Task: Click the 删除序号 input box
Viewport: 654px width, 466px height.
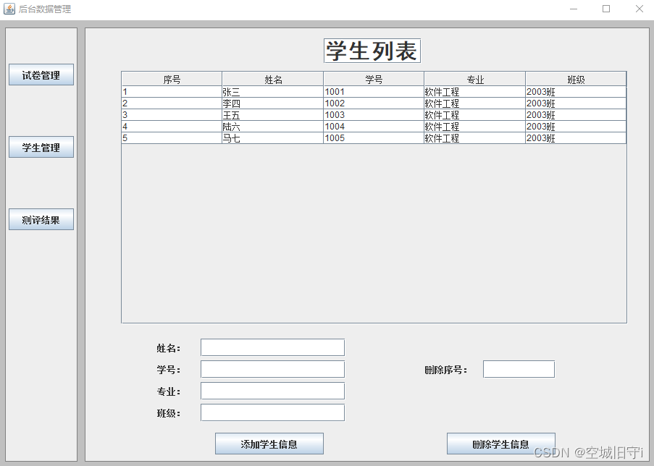Action: [x=519, y=369]
